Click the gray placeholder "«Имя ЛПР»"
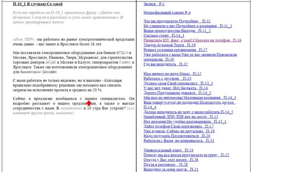This screenshot has width=305, height=172. (24, 39)
